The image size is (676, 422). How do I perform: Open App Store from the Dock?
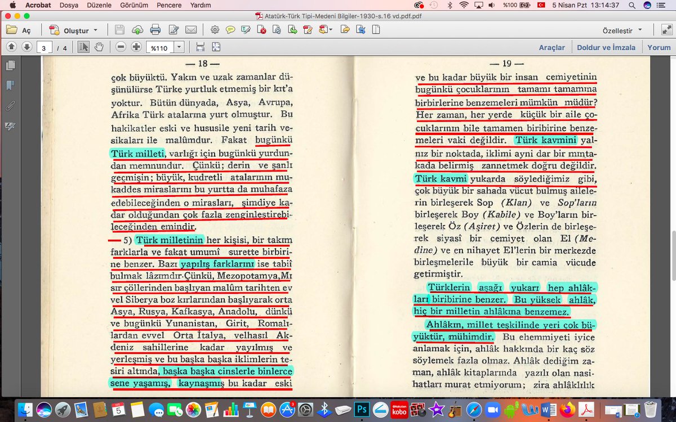pos(287,410)
